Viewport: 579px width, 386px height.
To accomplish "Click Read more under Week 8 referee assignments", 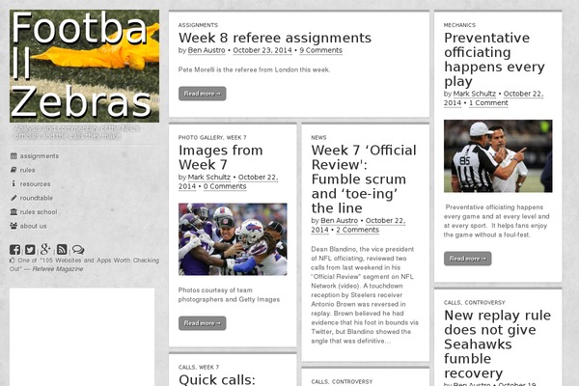I will [x=202, y=94].
